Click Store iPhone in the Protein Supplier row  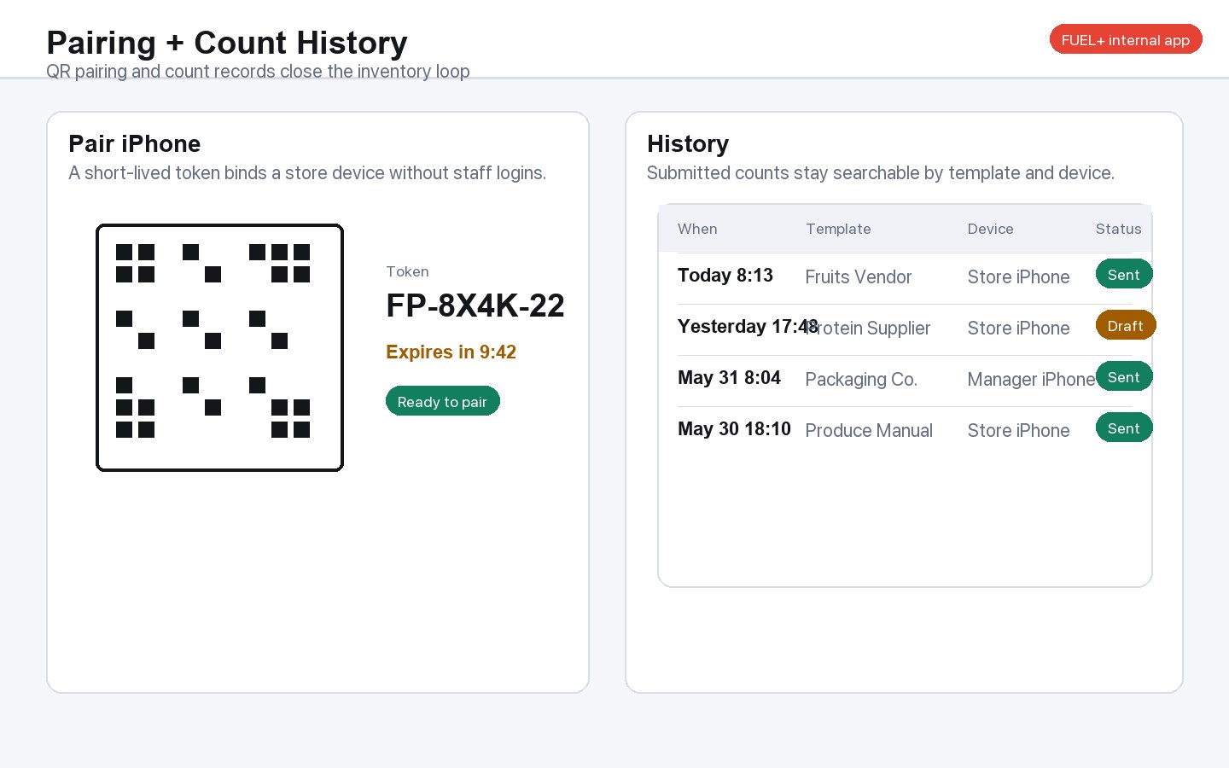click(x=1018, y=328)
